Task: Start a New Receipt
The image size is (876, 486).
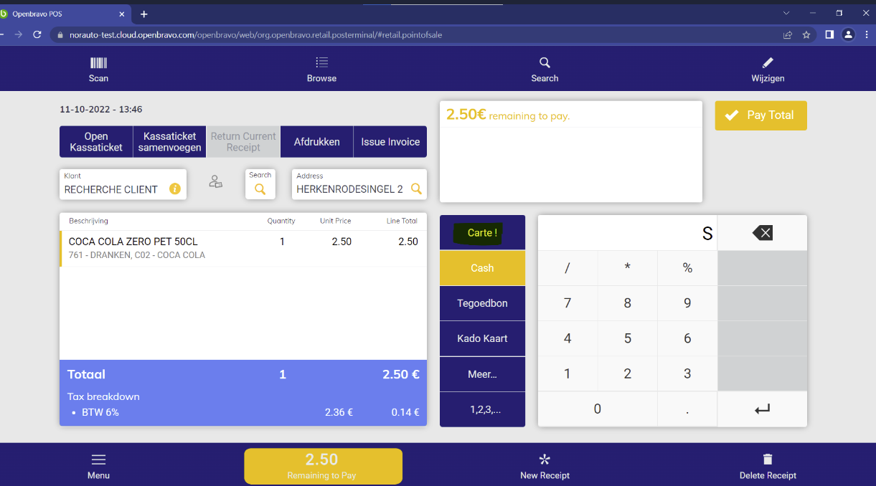Action: pyautogui.click(x=545, y=466)
